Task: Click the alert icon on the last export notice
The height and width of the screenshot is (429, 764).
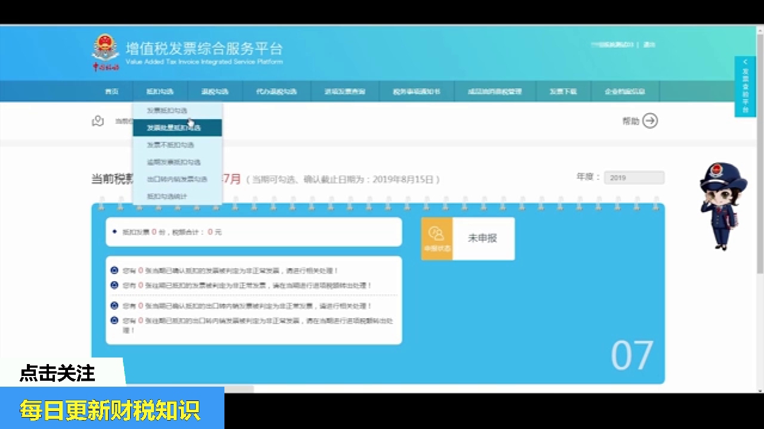Action: 114,321
